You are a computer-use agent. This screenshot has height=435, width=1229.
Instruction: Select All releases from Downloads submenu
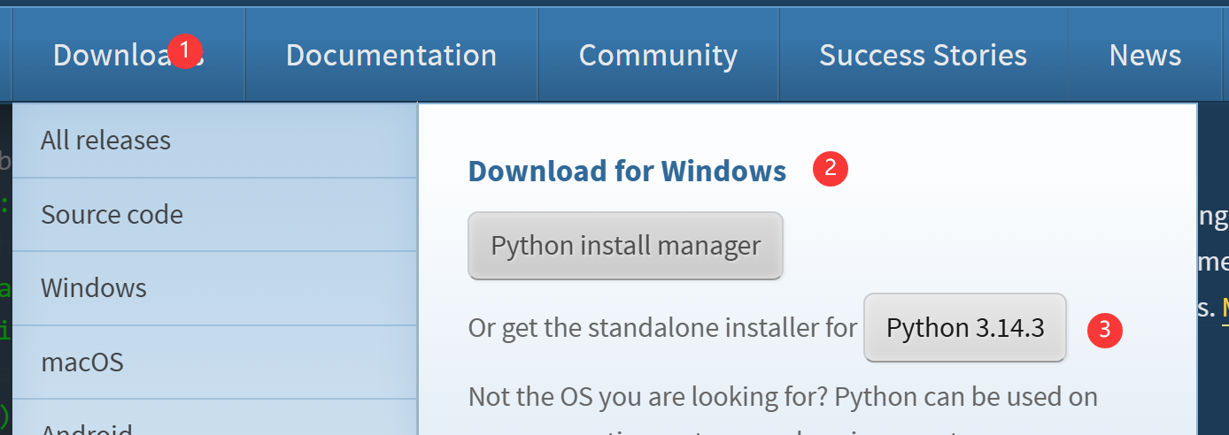coord(214,141)
